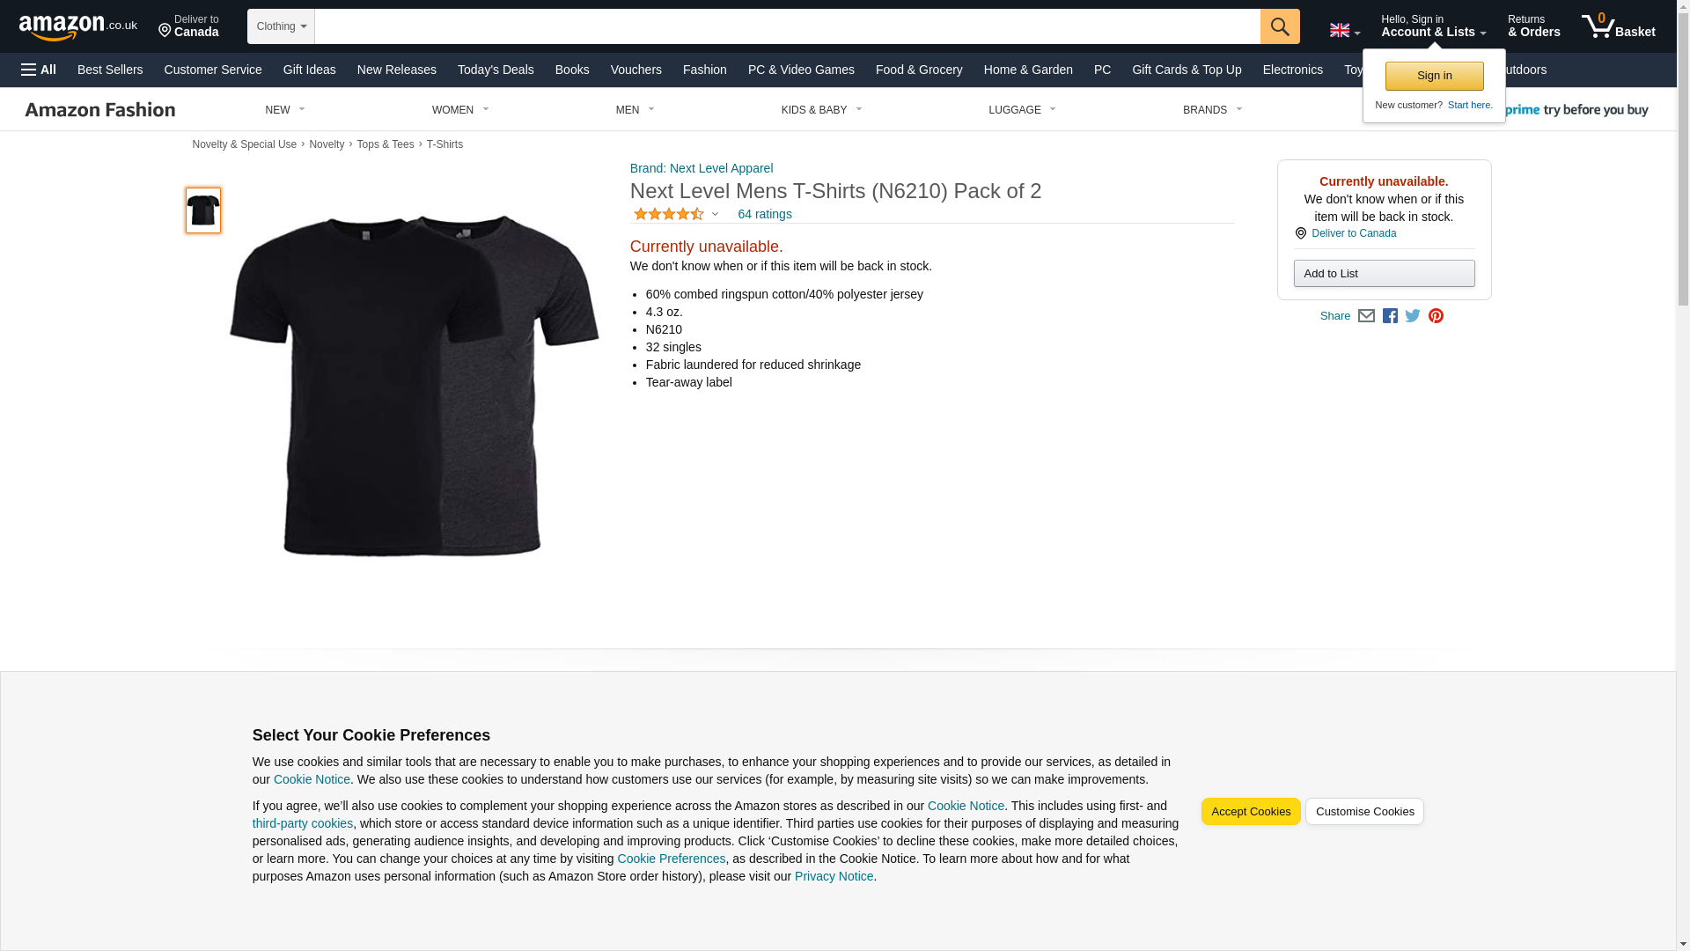Image resolution: width=1690 pixels, height=951 pixels.
Task: Click the Amazon.co.uk logo
Action: [x=77, y=27]
